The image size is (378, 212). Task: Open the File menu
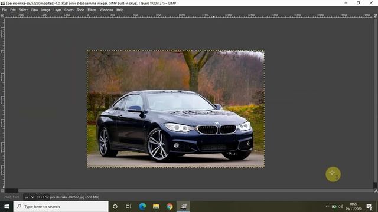[x=4, y=10]
